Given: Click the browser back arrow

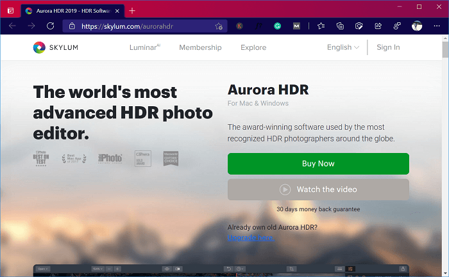Looking at the screenshot, I should [12, 26].
